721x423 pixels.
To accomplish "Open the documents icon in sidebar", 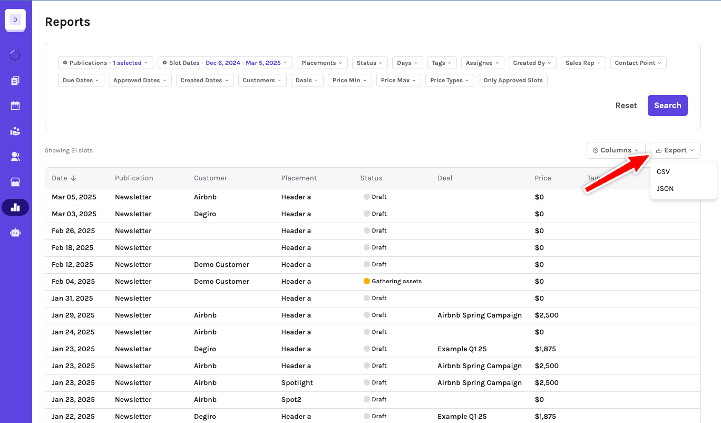I will point(15,81).
